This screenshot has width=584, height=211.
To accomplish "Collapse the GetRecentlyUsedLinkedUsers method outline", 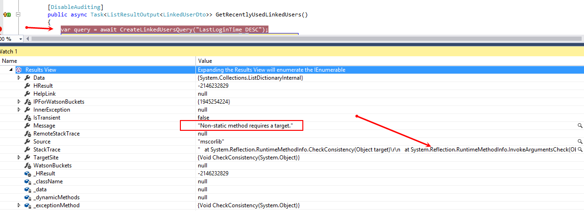I will 18,15.
